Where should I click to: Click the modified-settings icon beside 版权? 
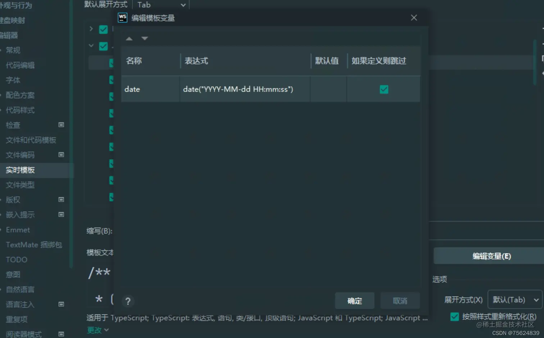[x=61, y=200]
